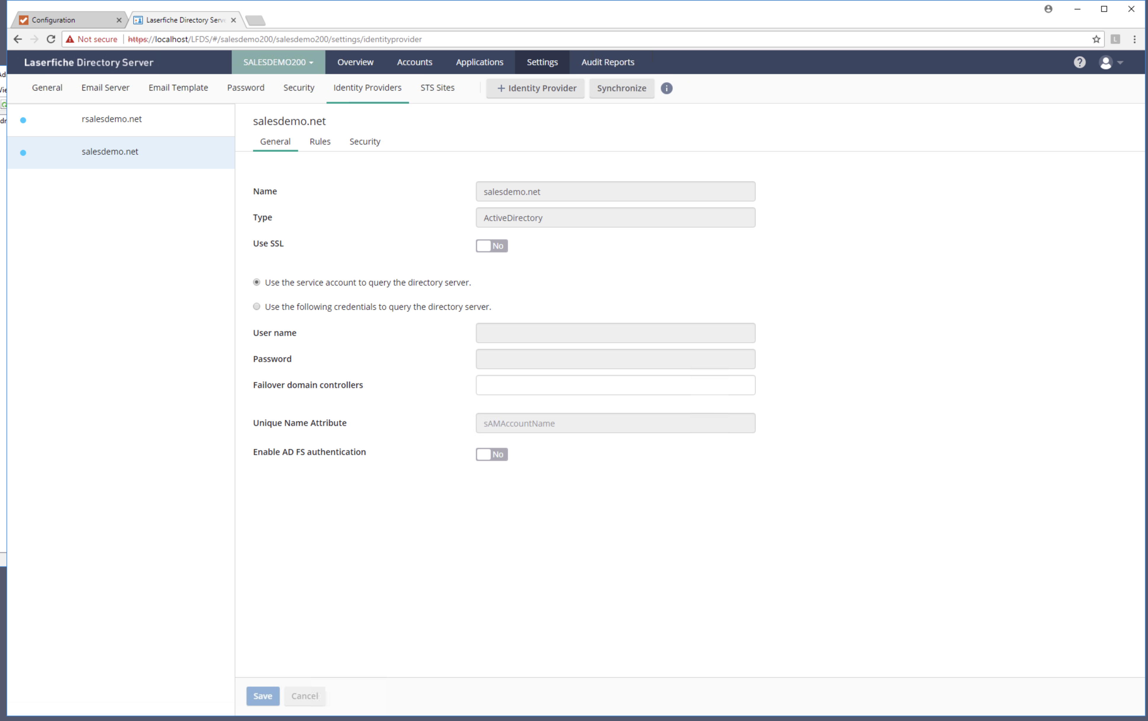The width and height of the screenshot is (1148, 721).
Task: Open the provider's Rules sub-tab
Action: pyautogui.click(x=319, y=142)
